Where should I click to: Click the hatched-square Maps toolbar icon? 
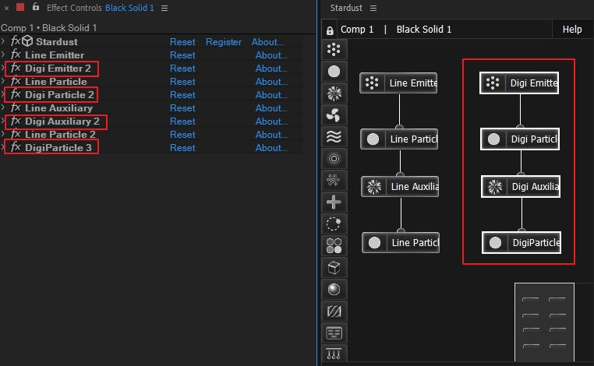334,311
